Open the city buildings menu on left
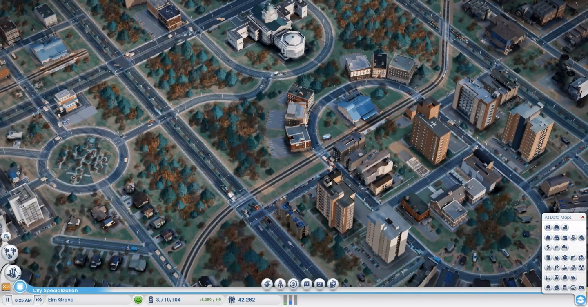 coord(13,273)
